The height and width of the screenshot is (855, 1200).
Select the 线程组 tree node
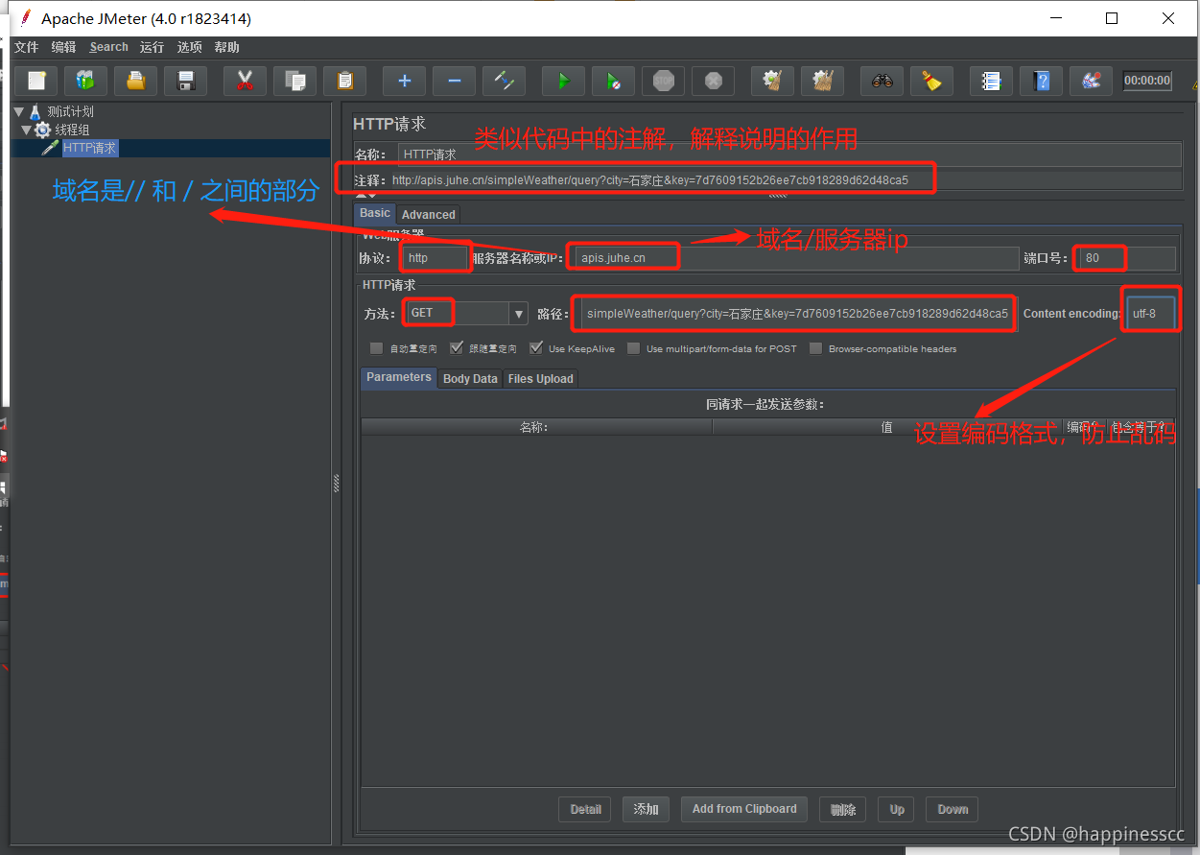(x=72, y=130)
